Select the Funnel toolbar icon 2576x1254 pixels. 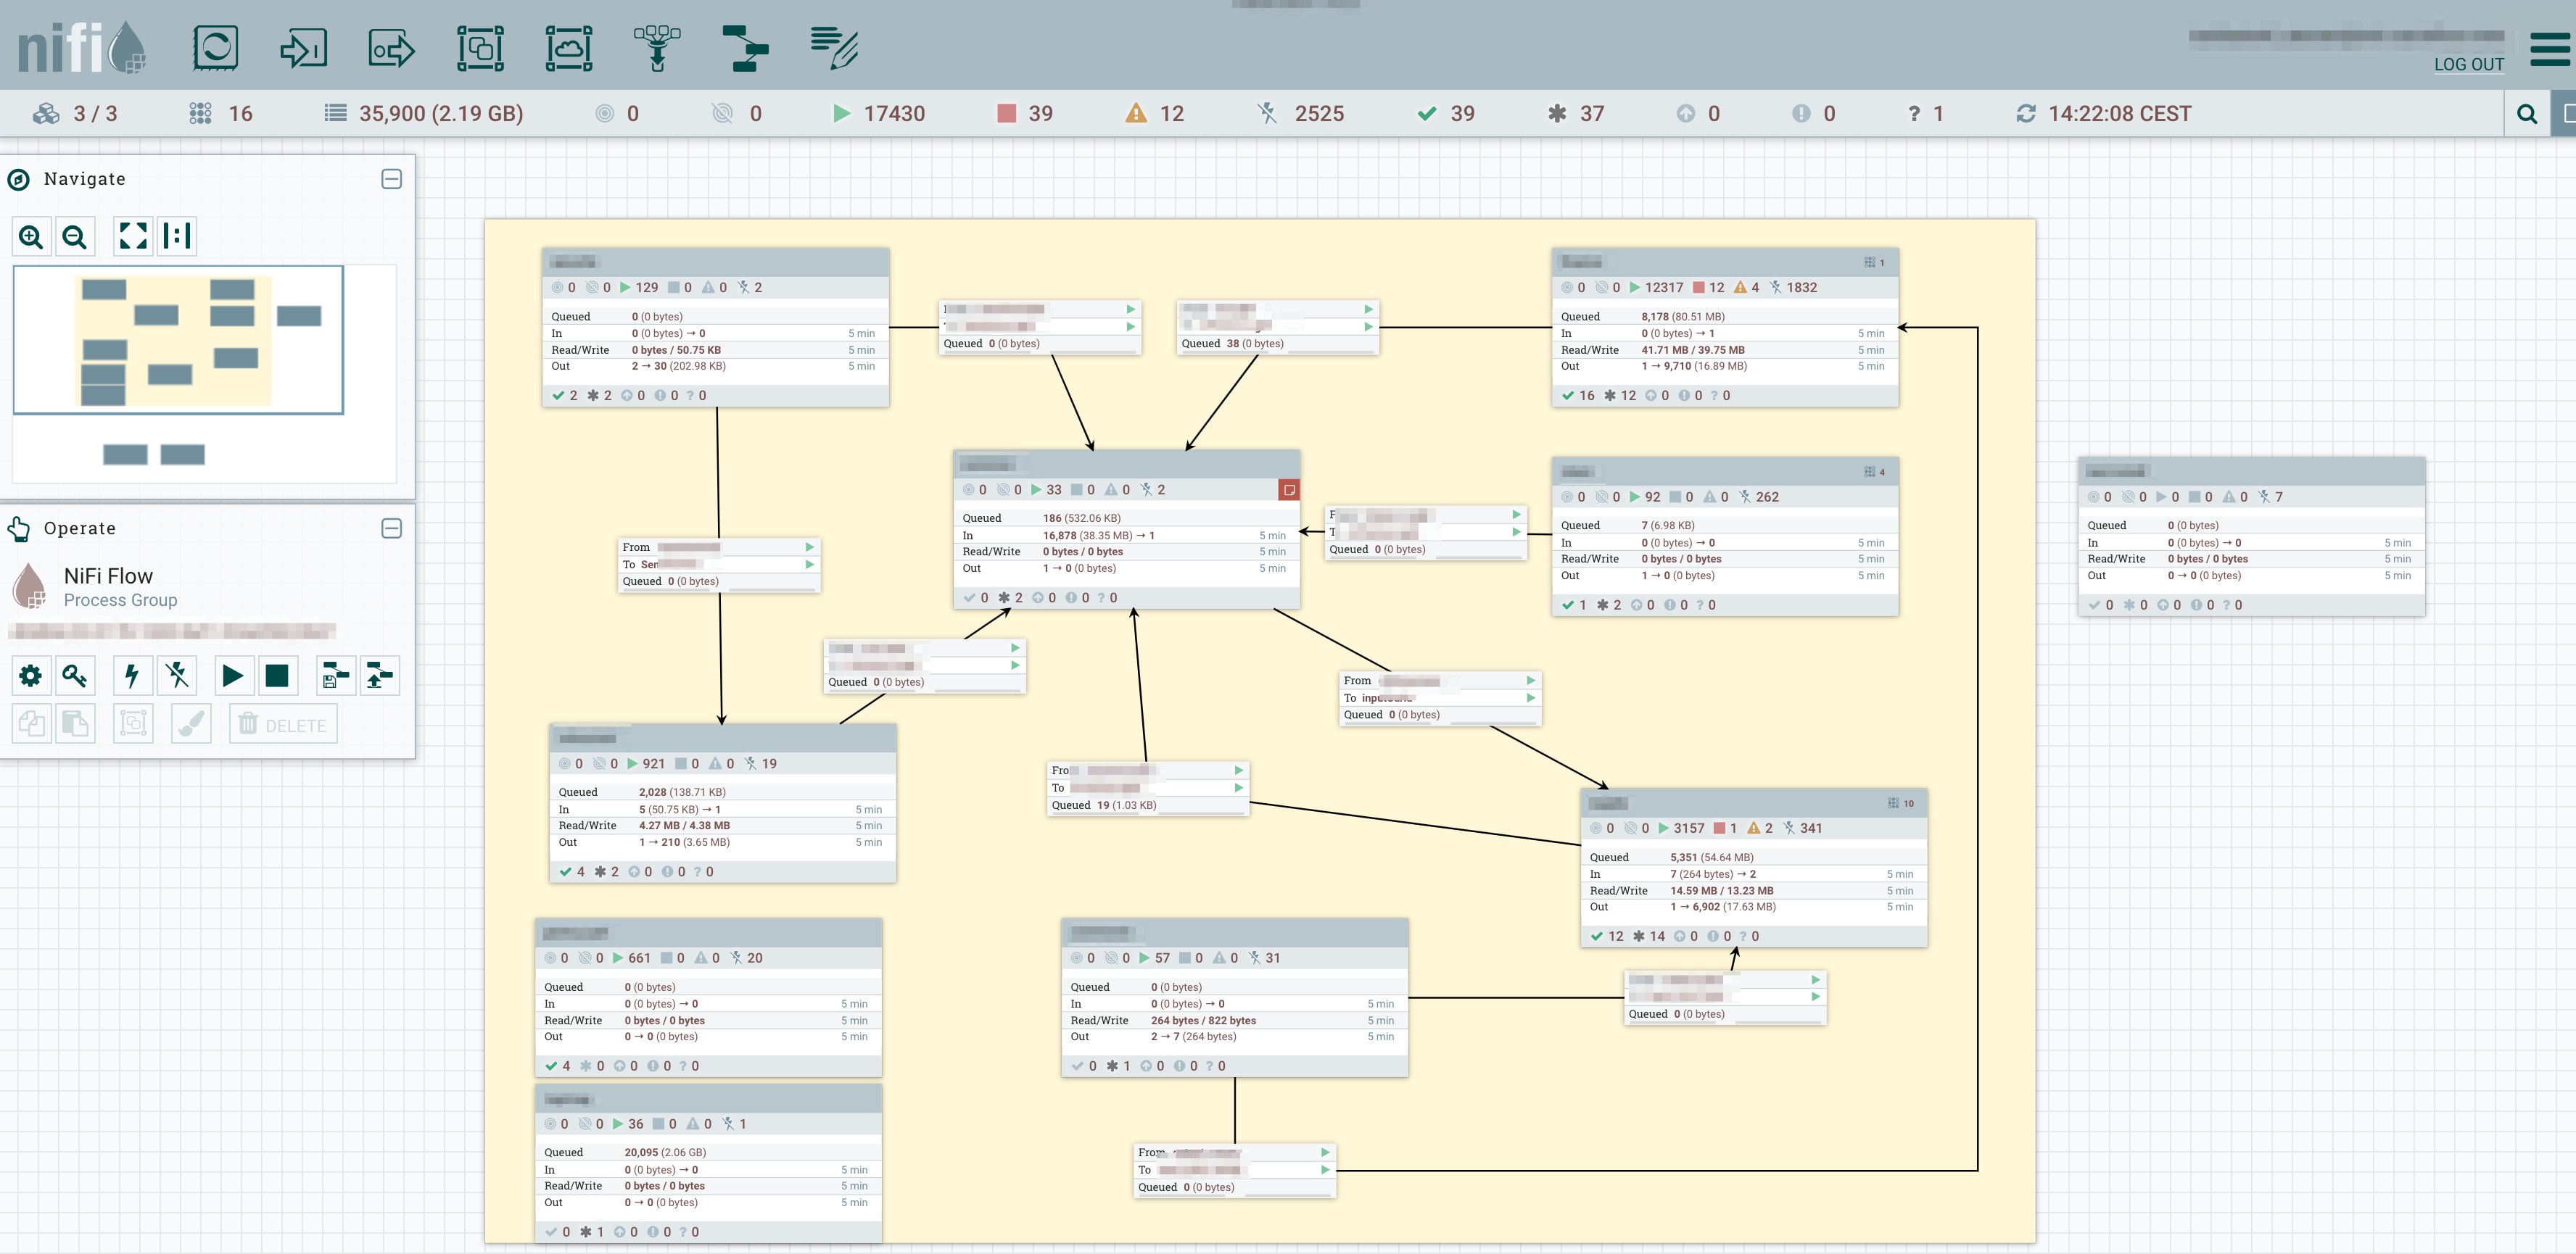coord(657,47)
